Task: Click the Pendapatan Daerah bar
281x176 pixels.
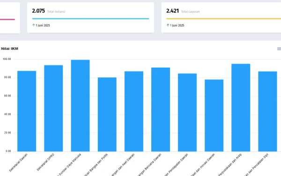Action: pyautogui.click(x=187, y=113)
